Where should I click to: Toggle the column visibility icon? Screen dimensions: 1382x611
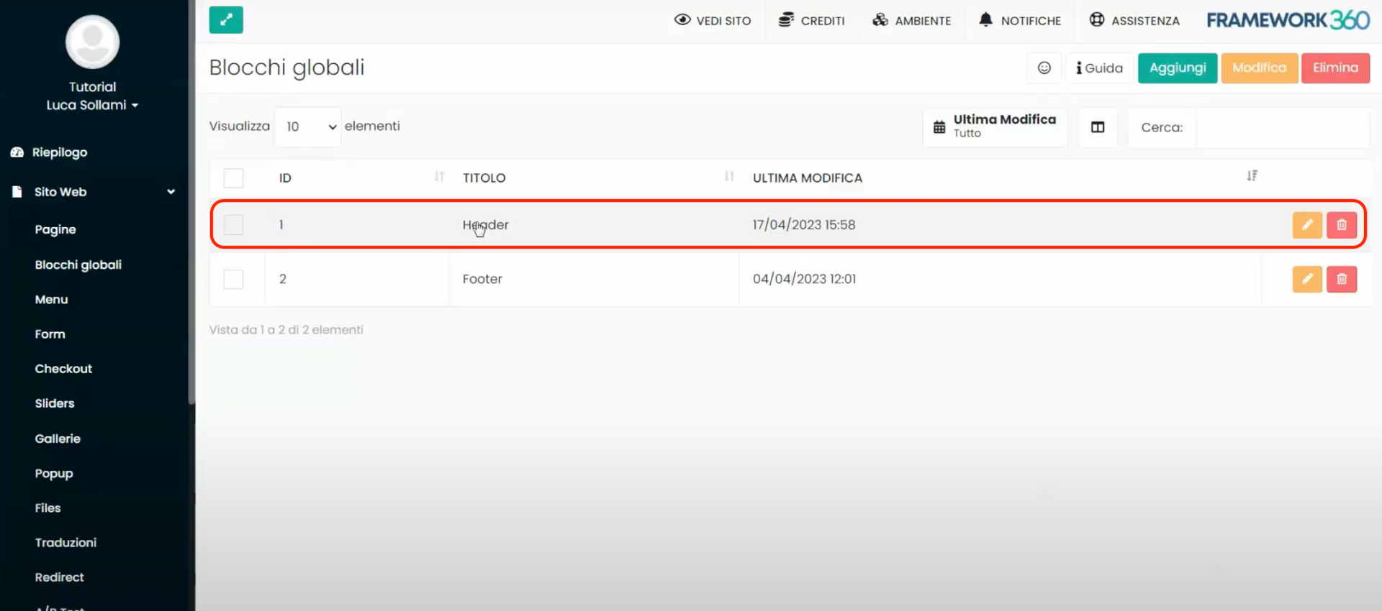(x=1097, y=127)
